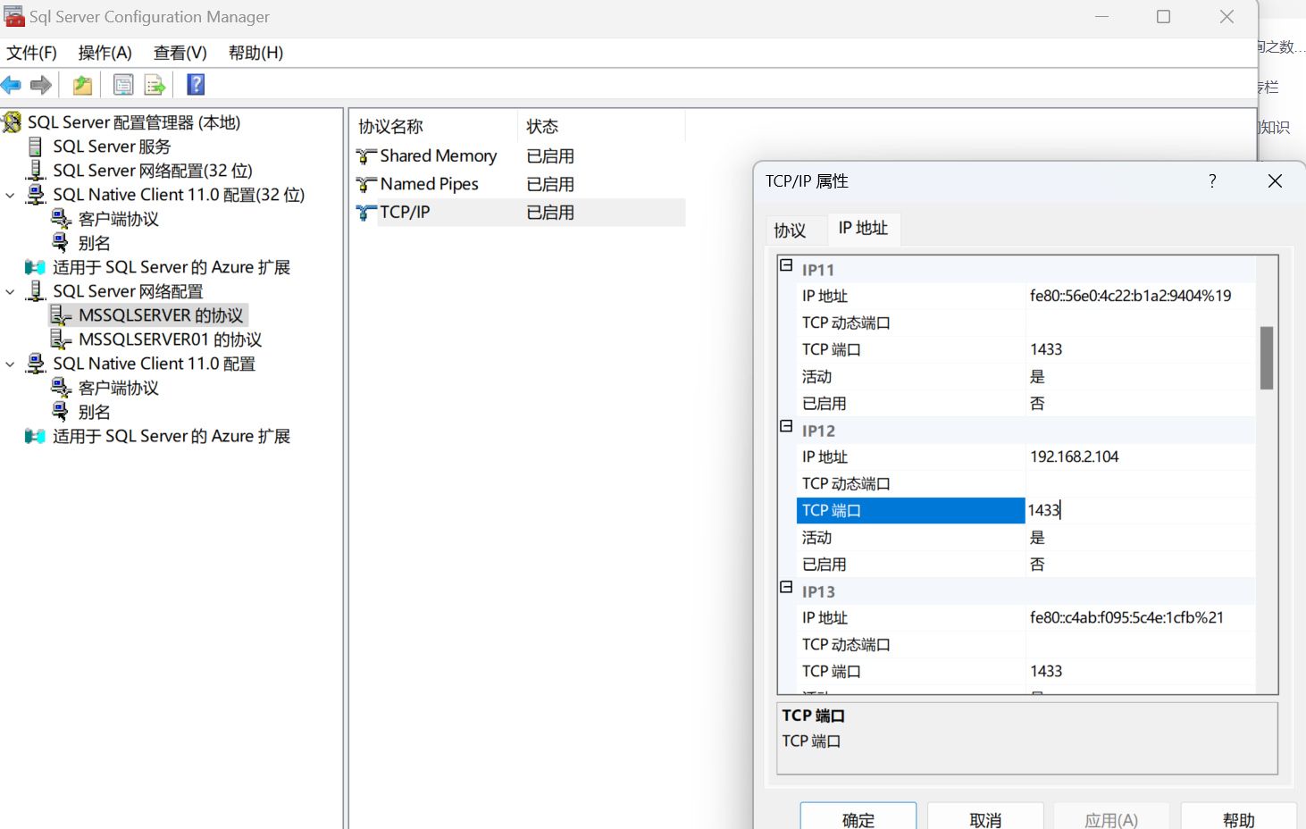Viewport: 1306px width, 829px height.
Task: Click 客户端协议 icon under the 32 位 client node
Action: (x=61, y=219)
